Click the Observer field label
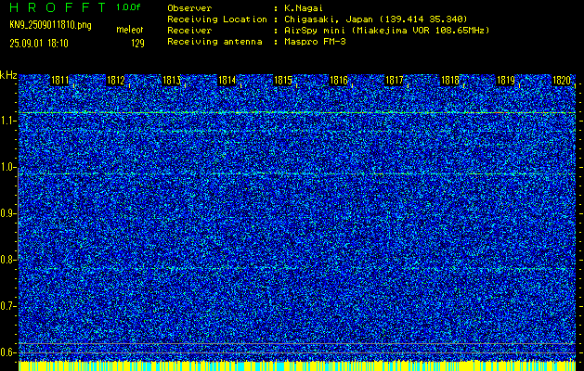Viewport: 584px width, 371px height. click(189, 7)
